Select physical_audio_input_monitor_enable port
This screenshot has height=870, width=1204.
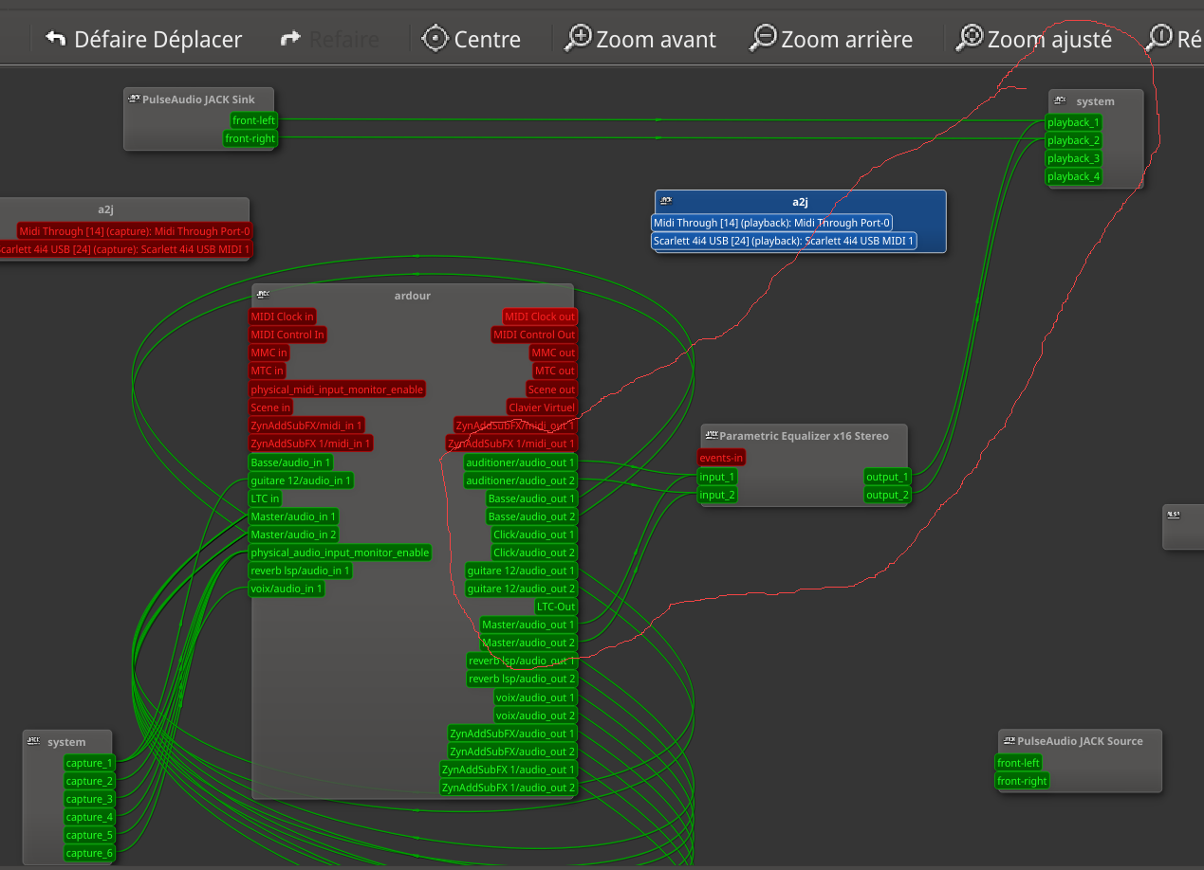[340, 553]
